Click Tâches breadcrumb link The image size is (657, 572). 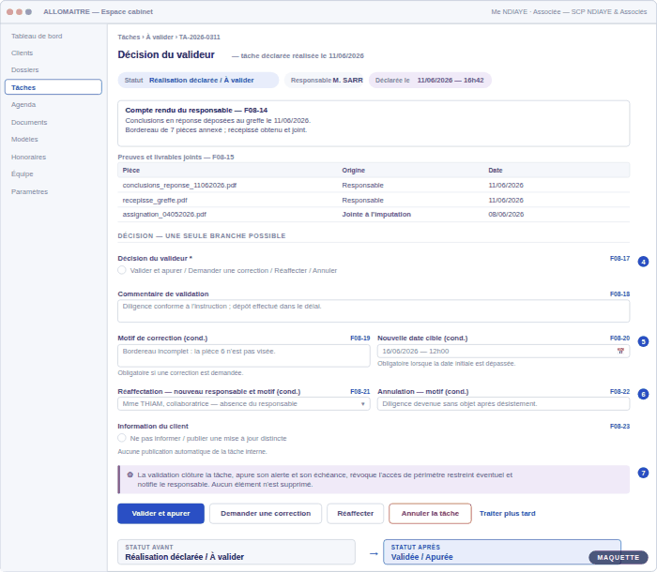[x=129, y=37]
